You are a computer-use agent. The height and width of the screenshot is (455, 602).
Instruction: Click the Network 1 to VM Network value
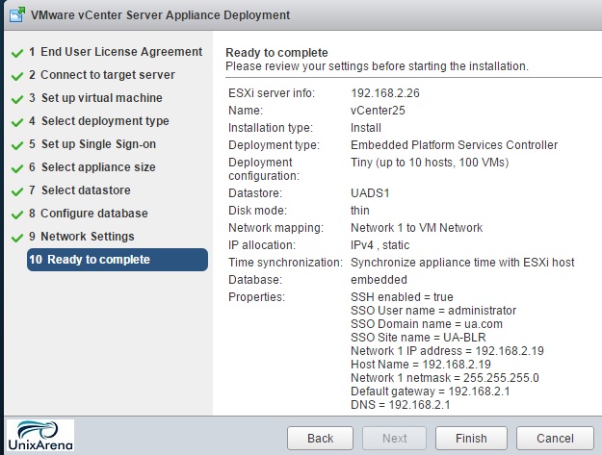click(x=416, y=228)
